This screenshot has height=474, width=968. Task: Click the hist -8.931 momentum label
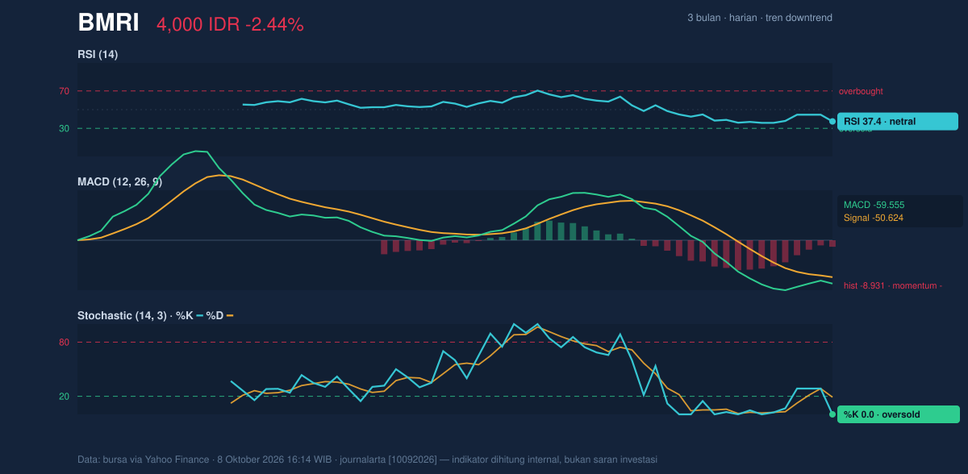pyautogui.click(x=893, y=285)
